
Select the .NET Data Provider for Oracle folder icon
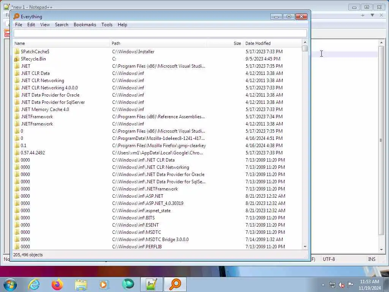(x=17, y=95)
